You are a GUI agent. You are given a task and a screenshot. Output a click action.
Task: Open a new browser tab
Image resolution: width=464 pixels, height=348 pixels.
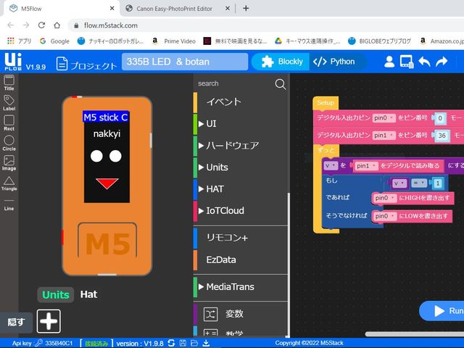point(246,8)
